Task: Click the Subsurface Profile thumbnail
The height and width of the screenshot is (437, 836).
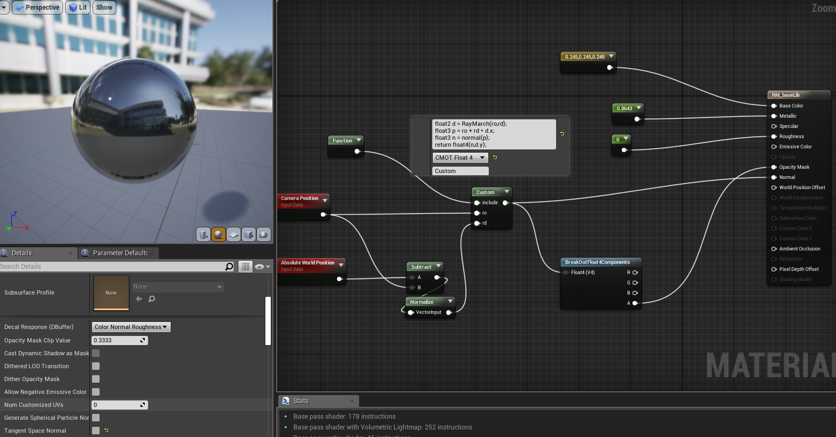Action: [111, 293]
